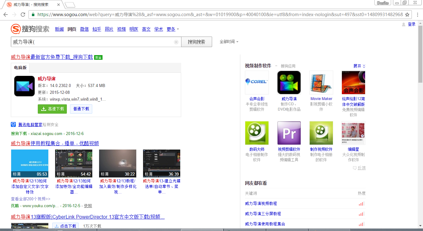Open trending keyword 威力导演使用教程集合
The height and width of the screenshot is (231, 423).
[x=265, y=224]
